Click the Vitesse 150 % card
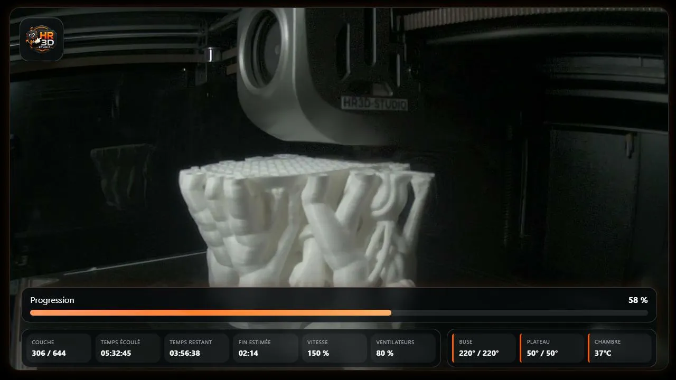The width and height of the screenshot is (676, 380). pyautogui.click(x=334, y=348)
